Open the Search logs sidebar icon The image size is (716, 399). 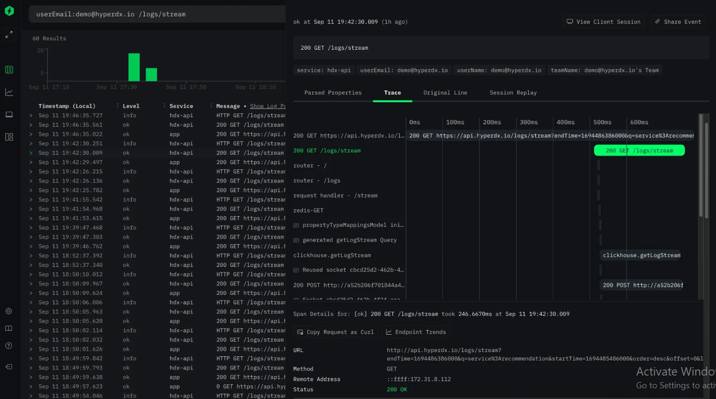(x=9, y=70)
